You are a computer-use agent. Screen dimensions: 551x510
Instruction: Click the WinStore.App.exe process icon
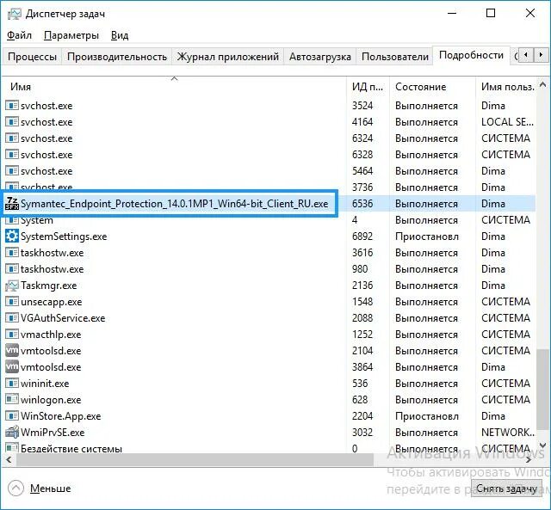[12, 416]
